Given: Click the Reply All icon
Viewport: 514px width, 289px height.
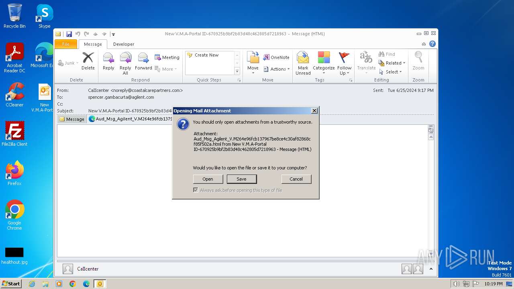Looking at the screenshot, I should [x=125, y=63].
